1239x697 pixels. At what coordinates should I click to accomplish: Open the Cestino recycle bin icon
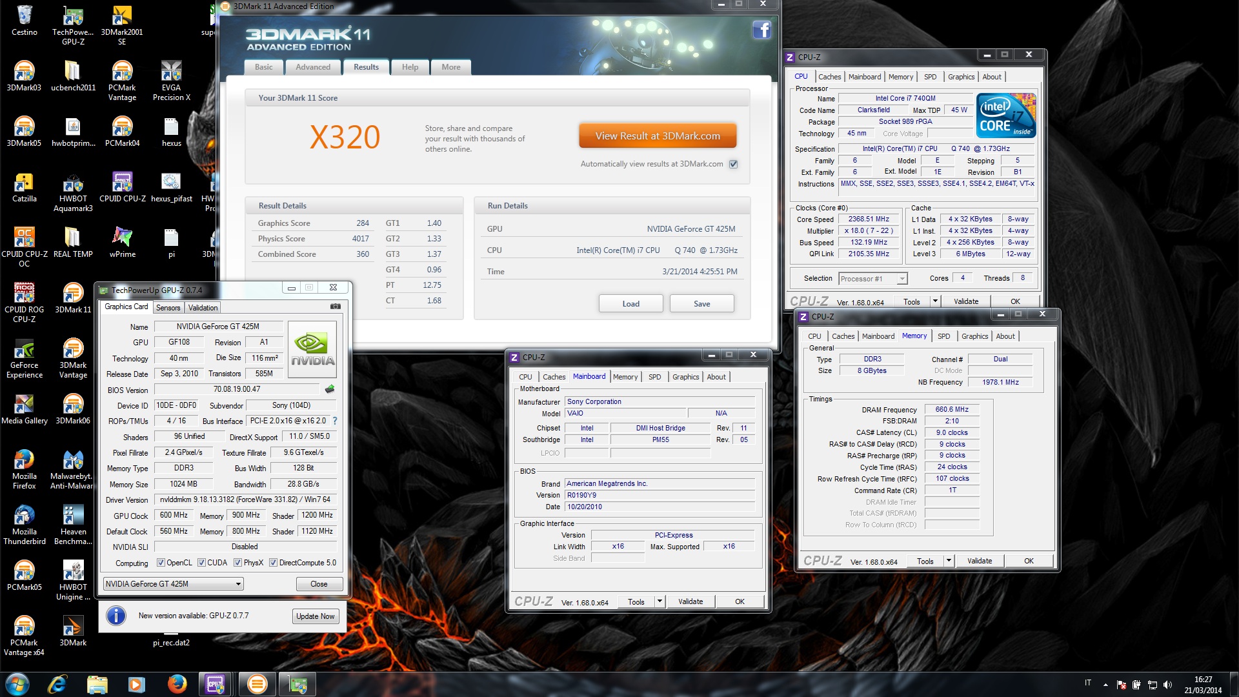25,21
